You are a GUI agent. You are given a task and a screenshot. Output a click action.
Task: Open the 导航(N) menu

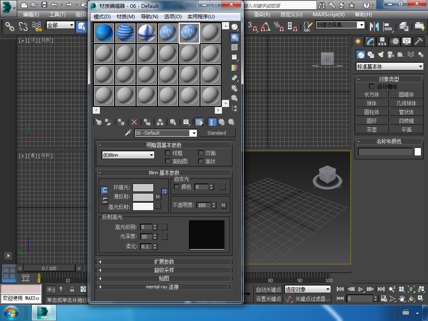(x=149, y=17)
